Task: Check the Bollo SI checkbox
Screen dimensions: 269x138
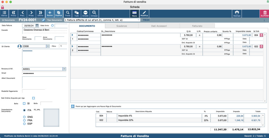Action: [24, 103]
